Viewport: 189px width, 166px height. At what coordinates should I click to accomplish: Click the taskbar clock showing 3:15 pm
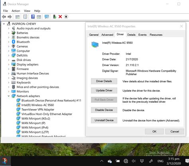tap(173, 161)
